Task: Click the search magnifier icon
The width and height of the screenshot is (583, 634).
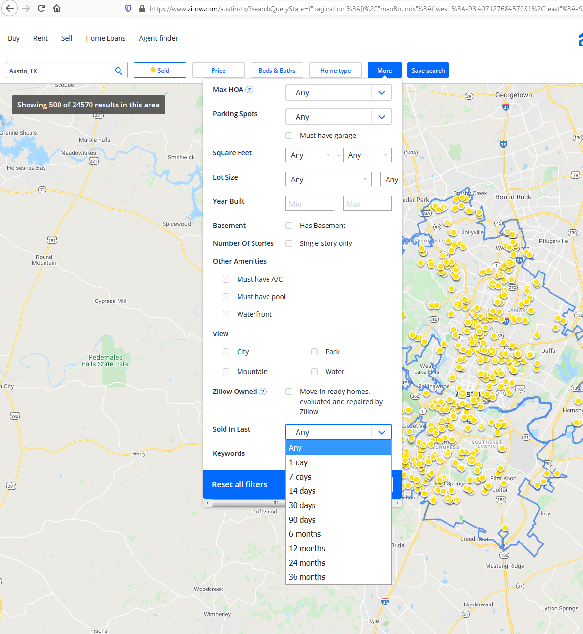Action: point(119,71)
